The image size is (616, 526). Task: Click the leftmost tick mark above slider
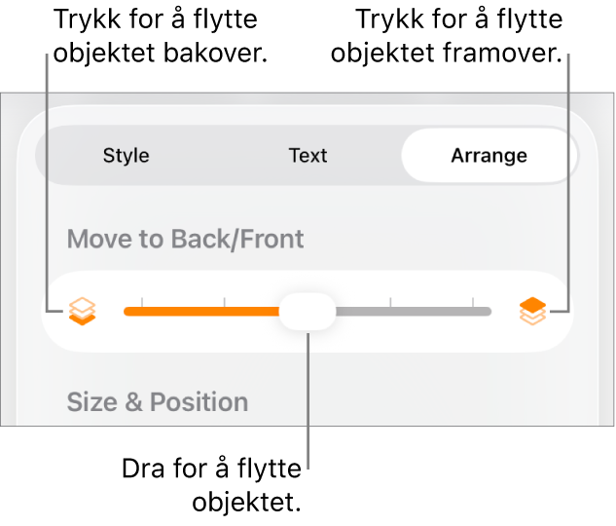[x=142, y=302]
